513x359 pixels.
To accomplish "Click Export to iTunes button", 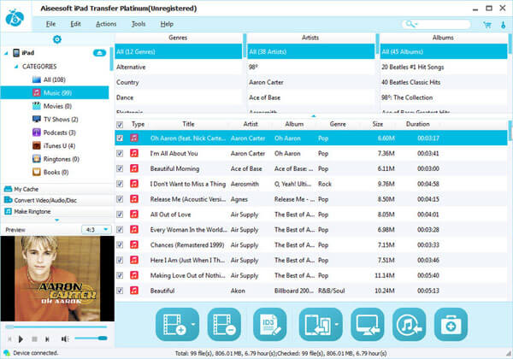I will [410, 324].
